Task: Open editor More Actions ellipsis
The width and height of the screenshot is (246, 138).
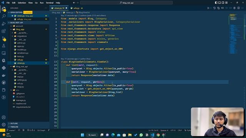Action: 243,8
